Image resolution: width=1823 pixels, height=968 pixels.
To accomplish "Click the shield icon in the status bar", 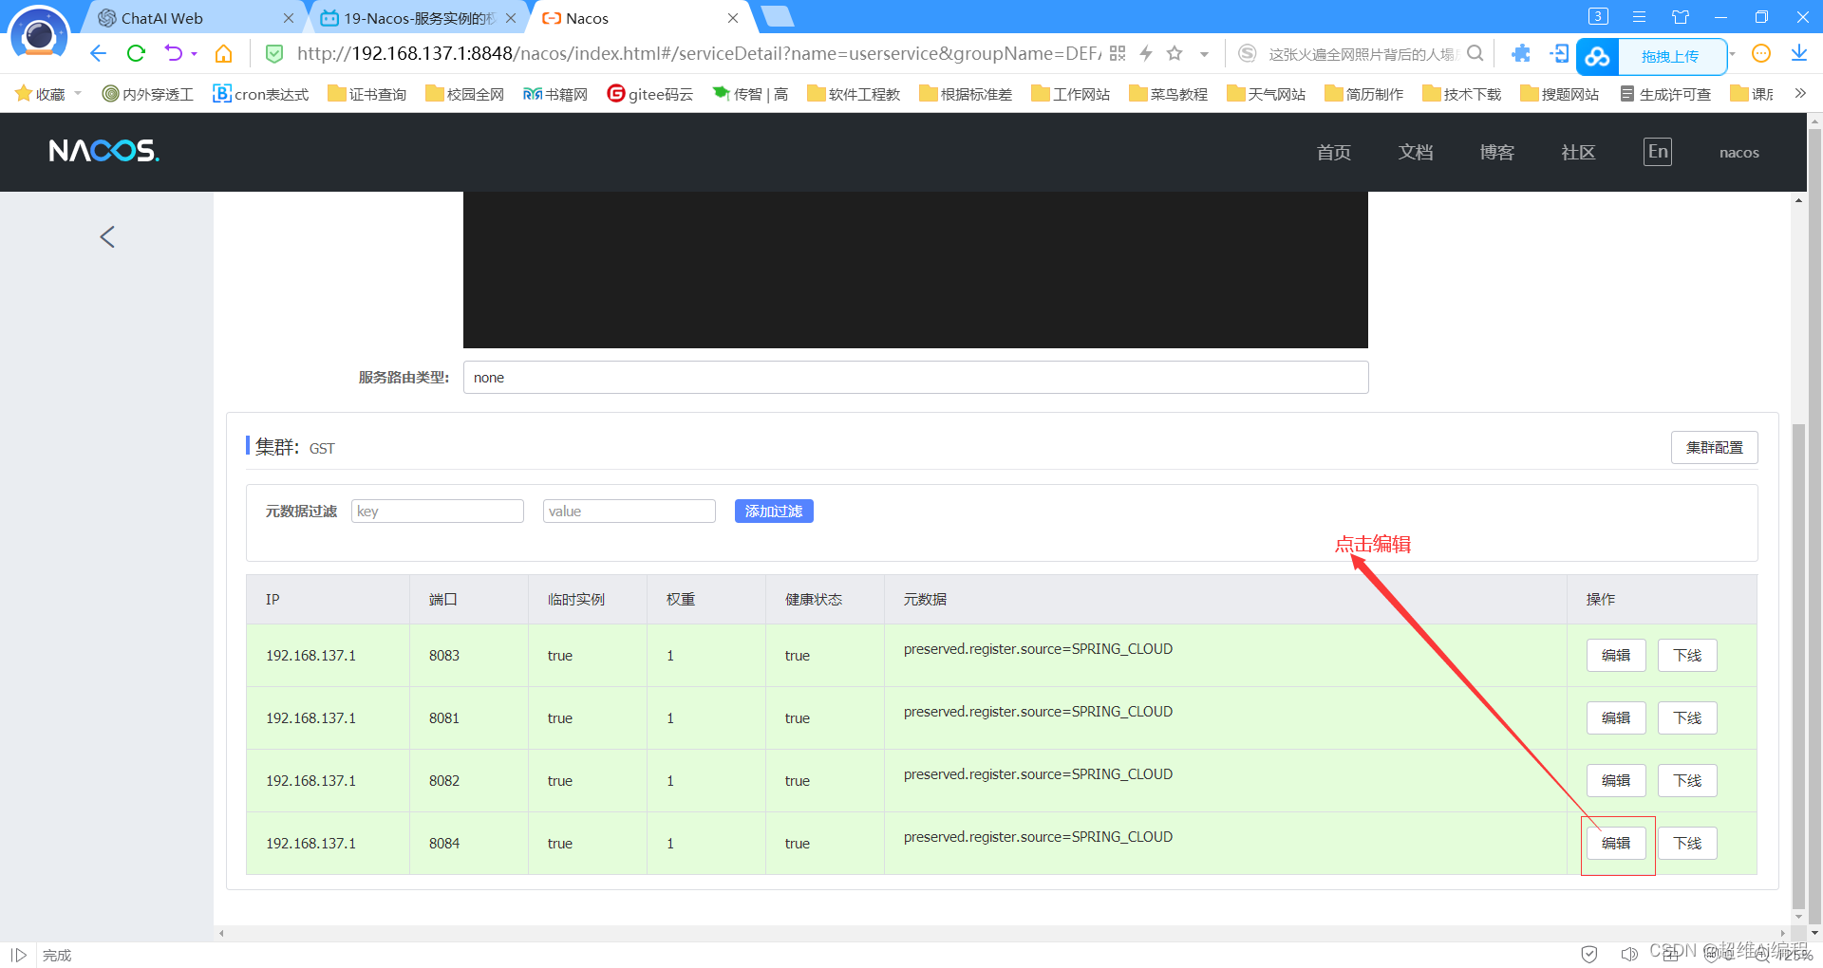I will click(1589, 954).
